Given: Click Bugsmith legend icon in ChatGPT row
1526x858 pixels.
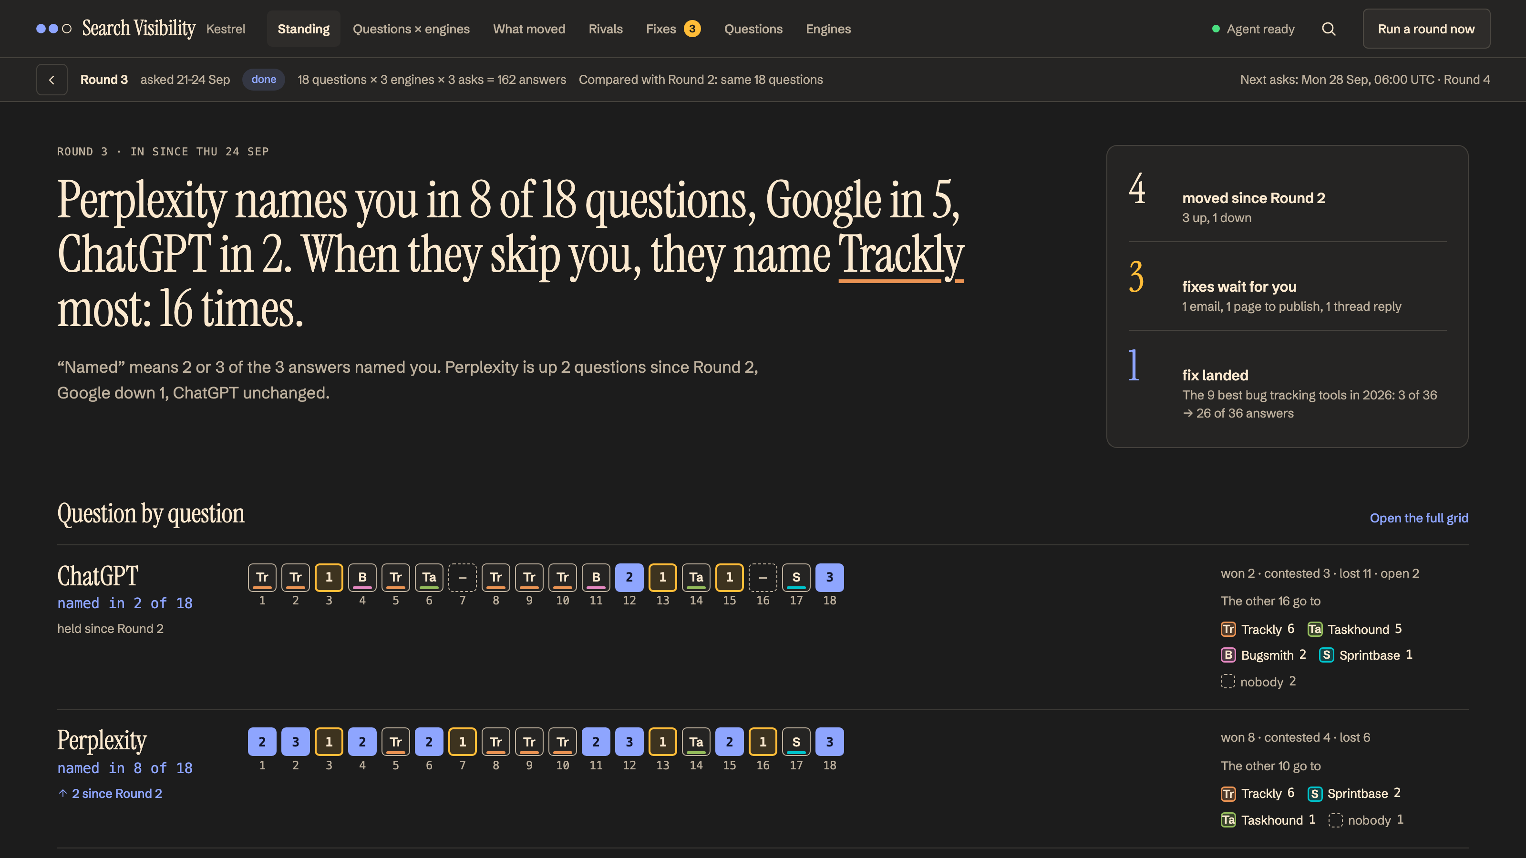Looking at the screenshot, I should tap(1228, 655).
